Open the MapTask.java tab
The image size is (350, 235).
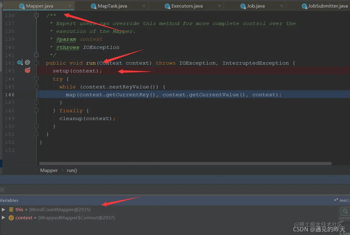tap(112, 6)
